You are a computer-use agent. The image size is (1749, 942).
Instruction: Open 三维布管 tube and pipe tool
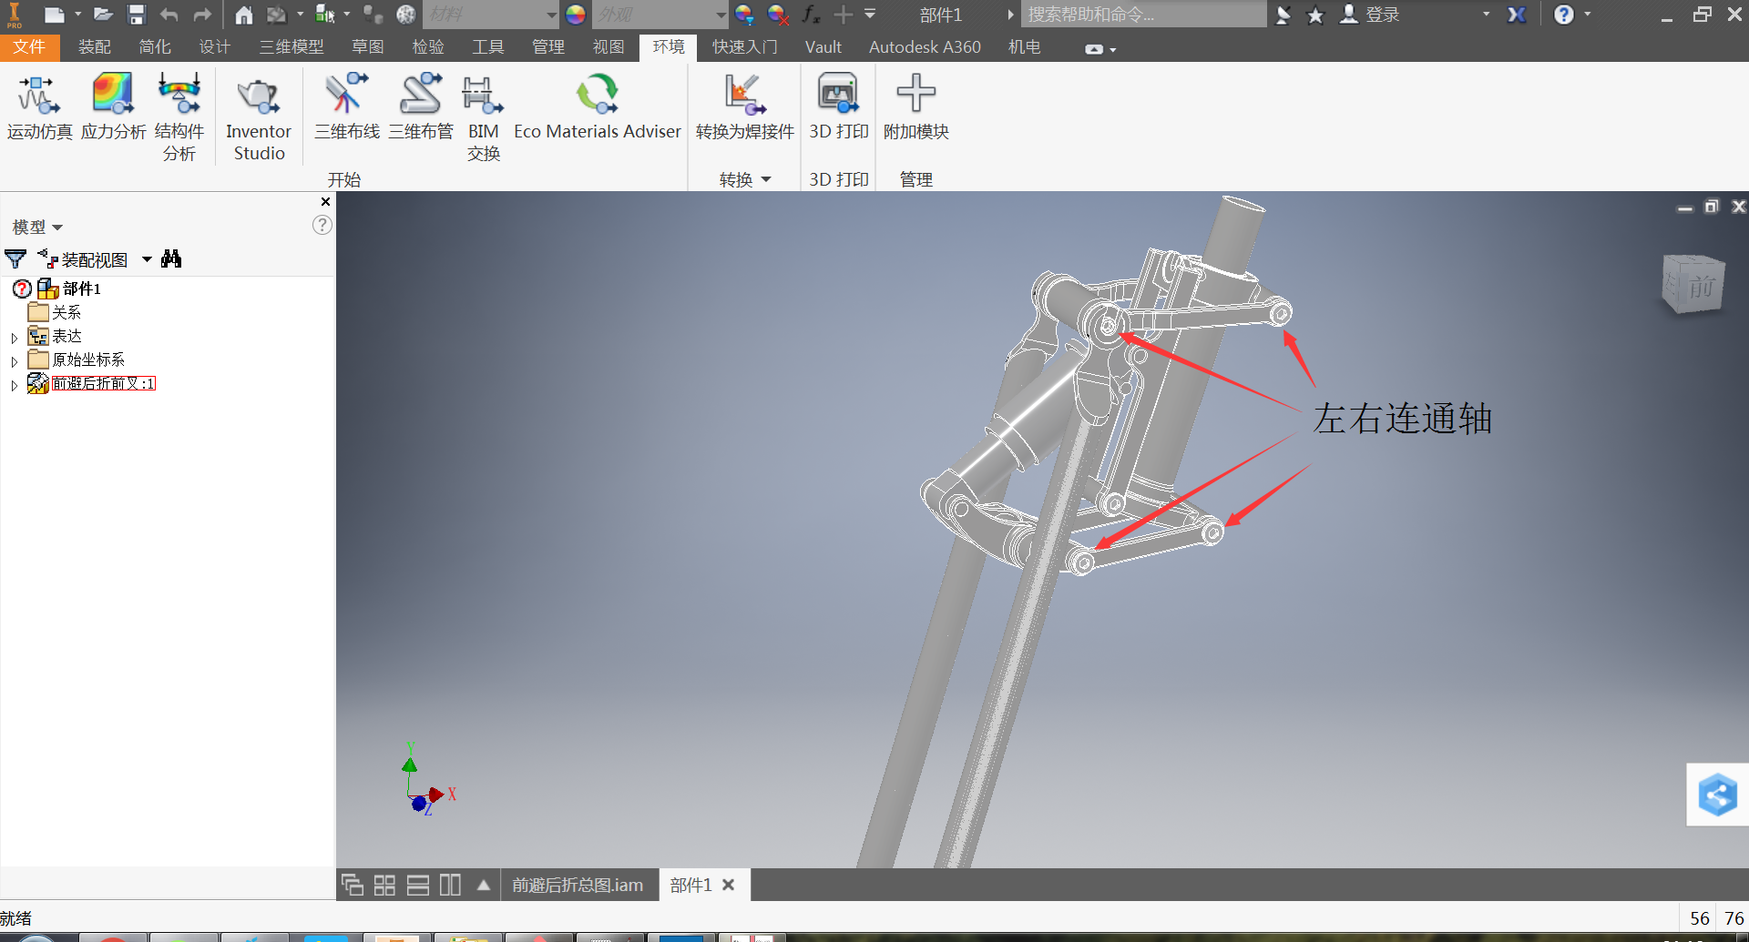[x=421, y=107]
